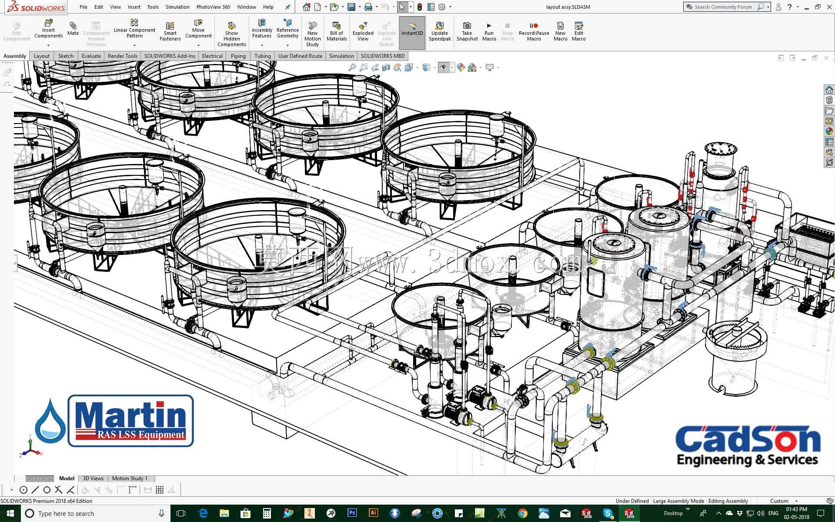This screenshot has width=835, height=522.
Task: Toggle the Intersections snap icon
Action: point(59,490)
